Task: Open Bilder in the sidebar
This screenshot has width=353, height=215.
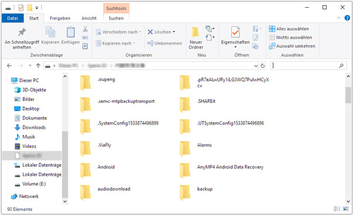Action: 24,99
